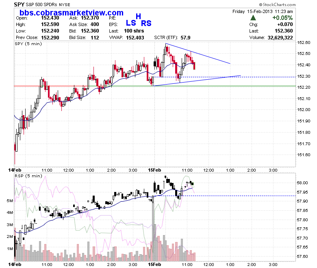Click the SPY ticker symbol title
The image size is (317, 268).
pyautogui.click(x=19, y=4)
